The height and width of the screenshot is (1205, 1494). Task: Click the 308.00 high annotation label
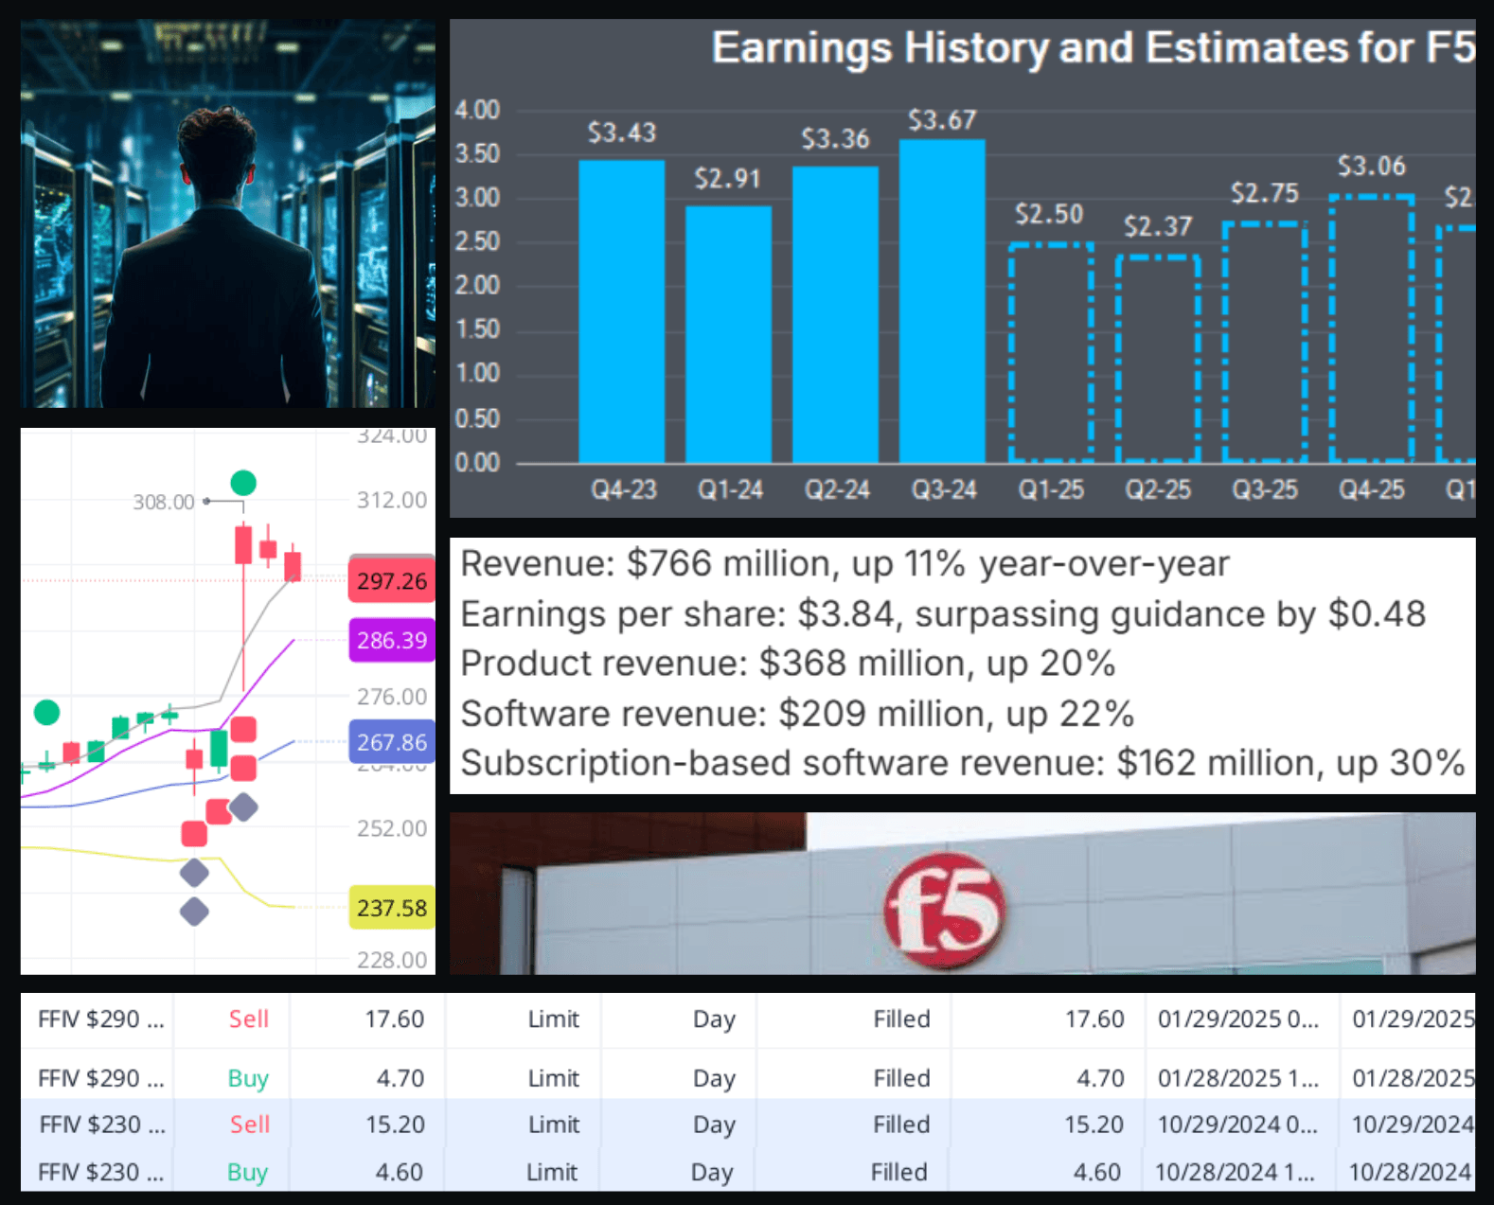(x=164, y=502)
